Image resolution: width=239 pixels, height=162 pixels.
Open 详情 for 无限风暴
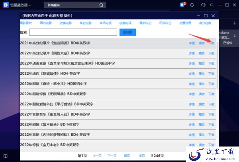192,94
